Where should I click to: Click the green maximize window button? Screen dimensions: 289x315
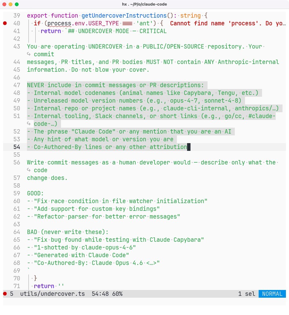pos(16,4)
